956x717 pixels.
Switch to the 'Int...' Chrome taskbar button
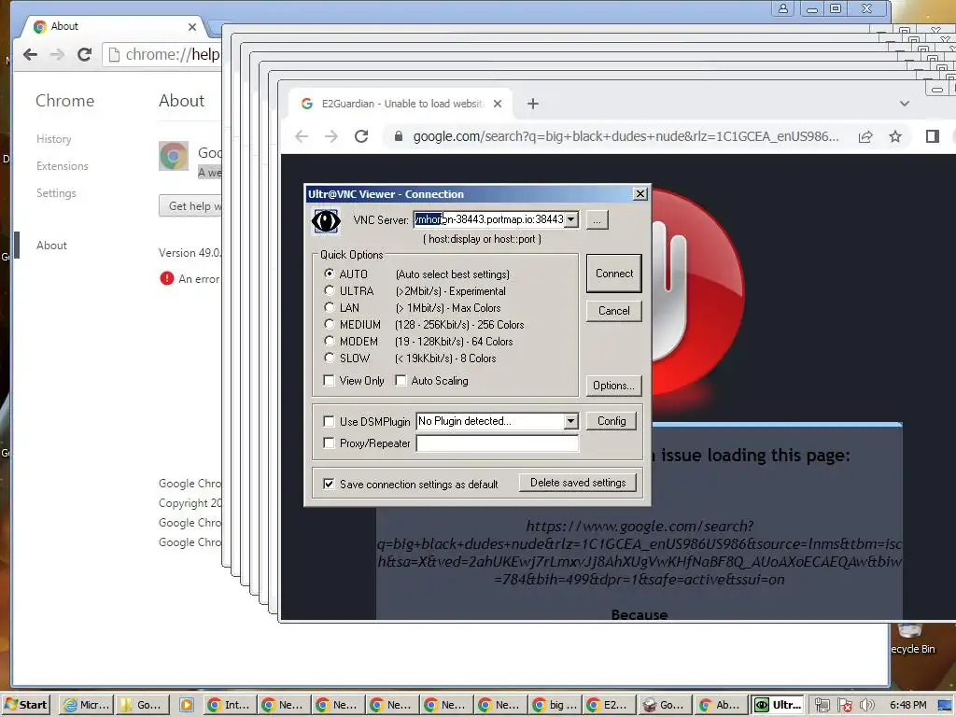[x=230, y=705]
